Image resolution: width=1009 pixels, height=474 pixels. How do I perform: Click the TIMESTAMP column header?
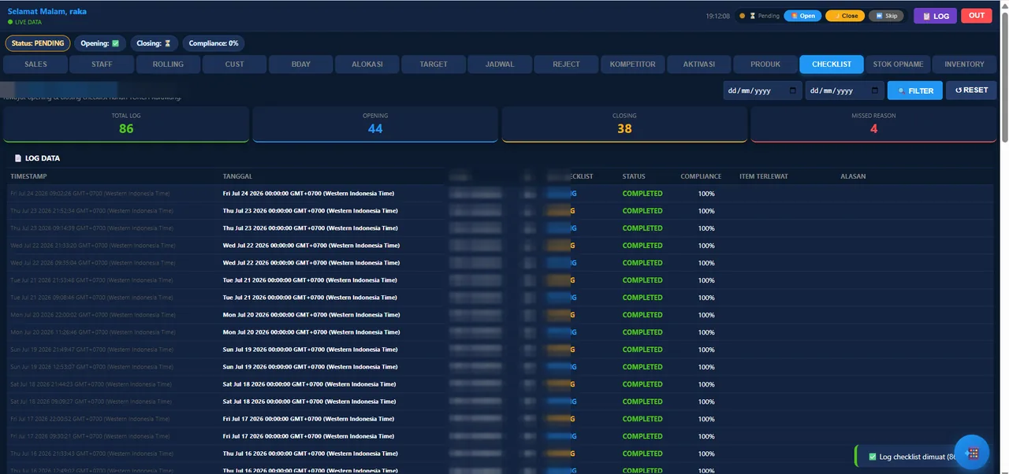[29, 176]
